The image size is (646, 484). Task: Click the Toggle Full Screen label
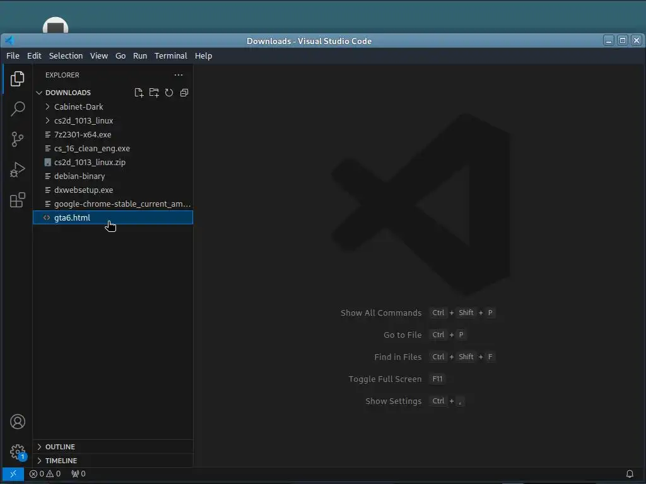pos(385,379)
